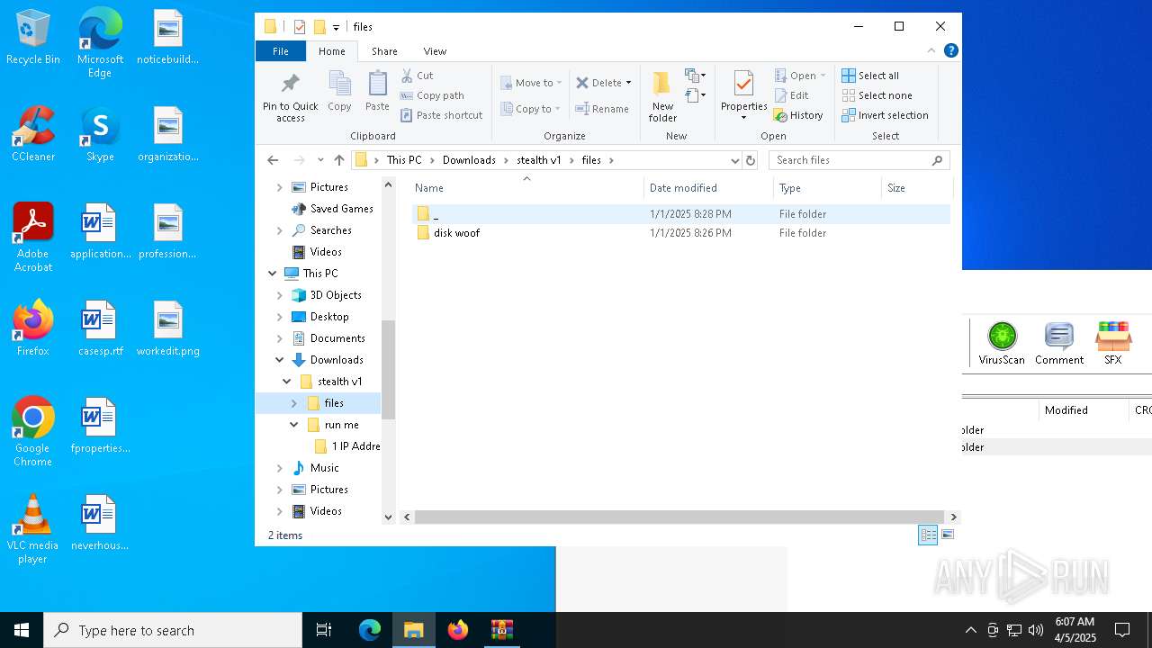Collapse run me tree node
This screenshot has width=1152, height=648.
click(294, 425)
